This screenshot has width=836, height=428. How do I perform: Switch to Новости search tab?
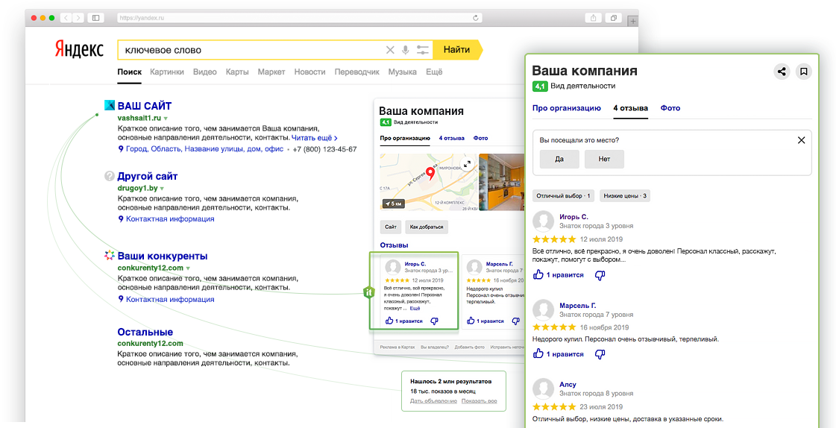point(309,72)
